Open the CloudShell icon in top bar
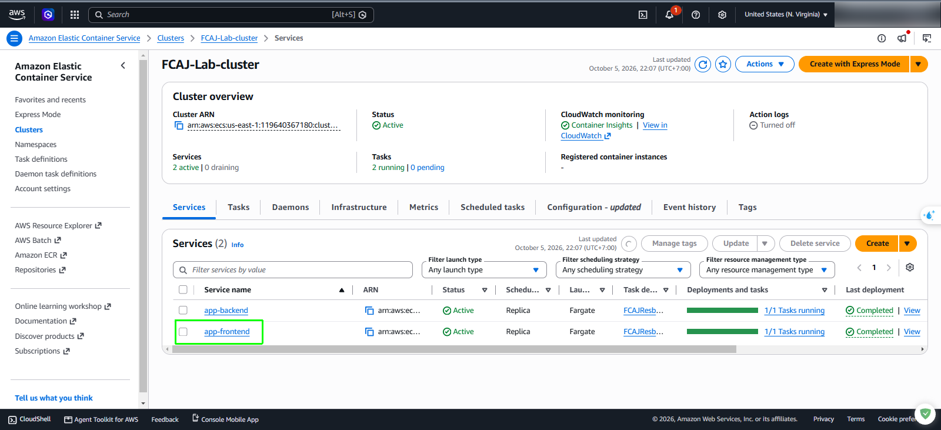 [x=643, y=15]
